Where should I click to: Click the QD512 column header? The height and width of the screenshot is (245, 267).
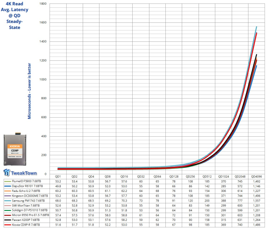click(207, 176)
